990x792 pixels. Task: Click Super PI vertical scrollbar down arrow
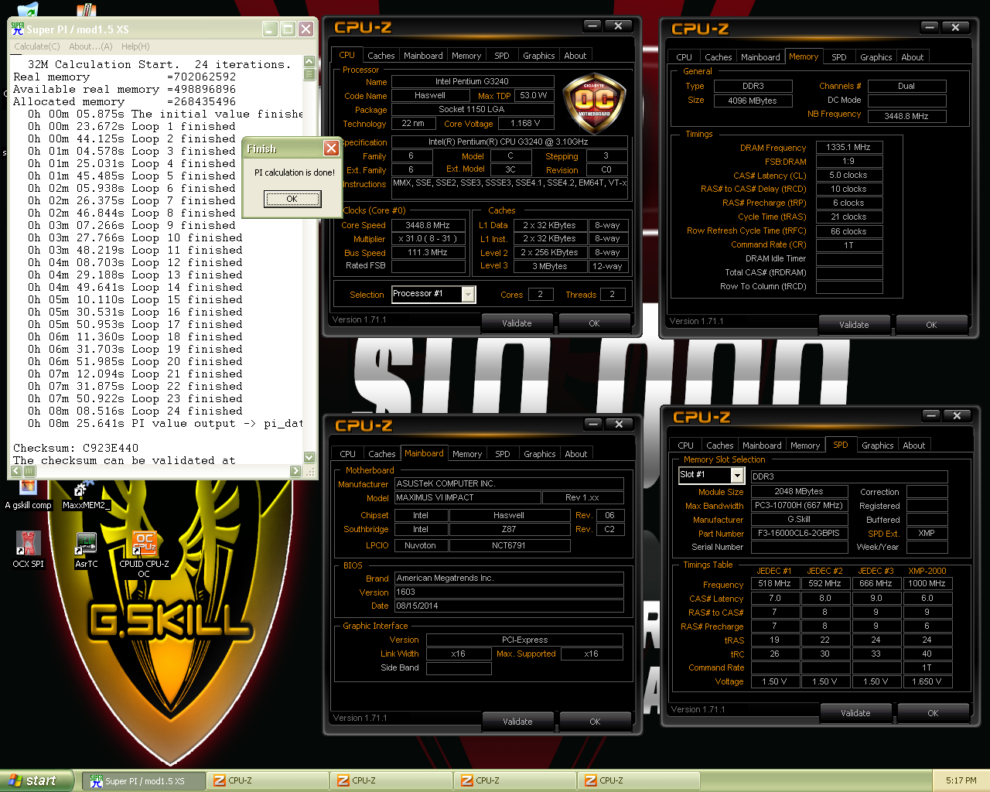pyautogui.click(x=309, y=457)
